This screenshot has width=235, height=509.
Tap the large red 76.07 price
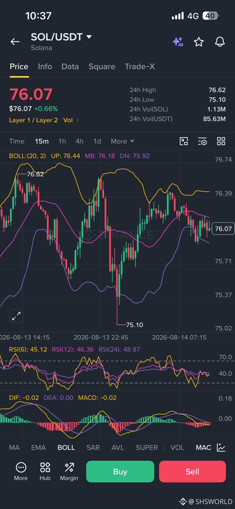pyautogui.click(x=31, y=94)
